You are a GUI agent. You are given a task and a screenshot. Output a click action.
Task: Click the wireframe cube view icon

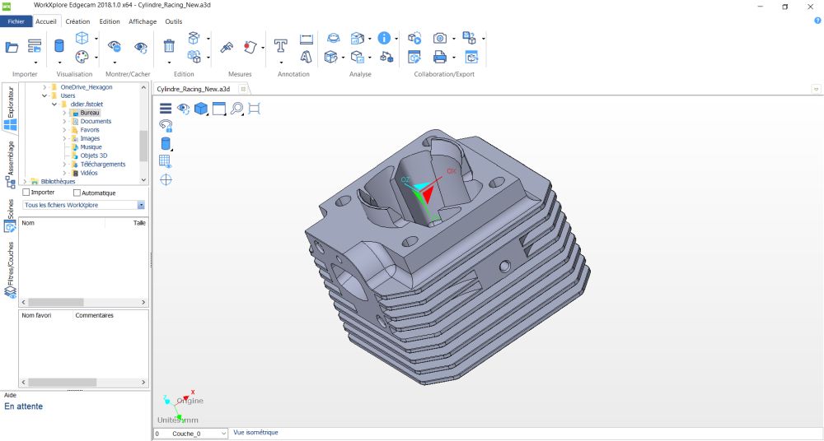click(x=82, y=38)
